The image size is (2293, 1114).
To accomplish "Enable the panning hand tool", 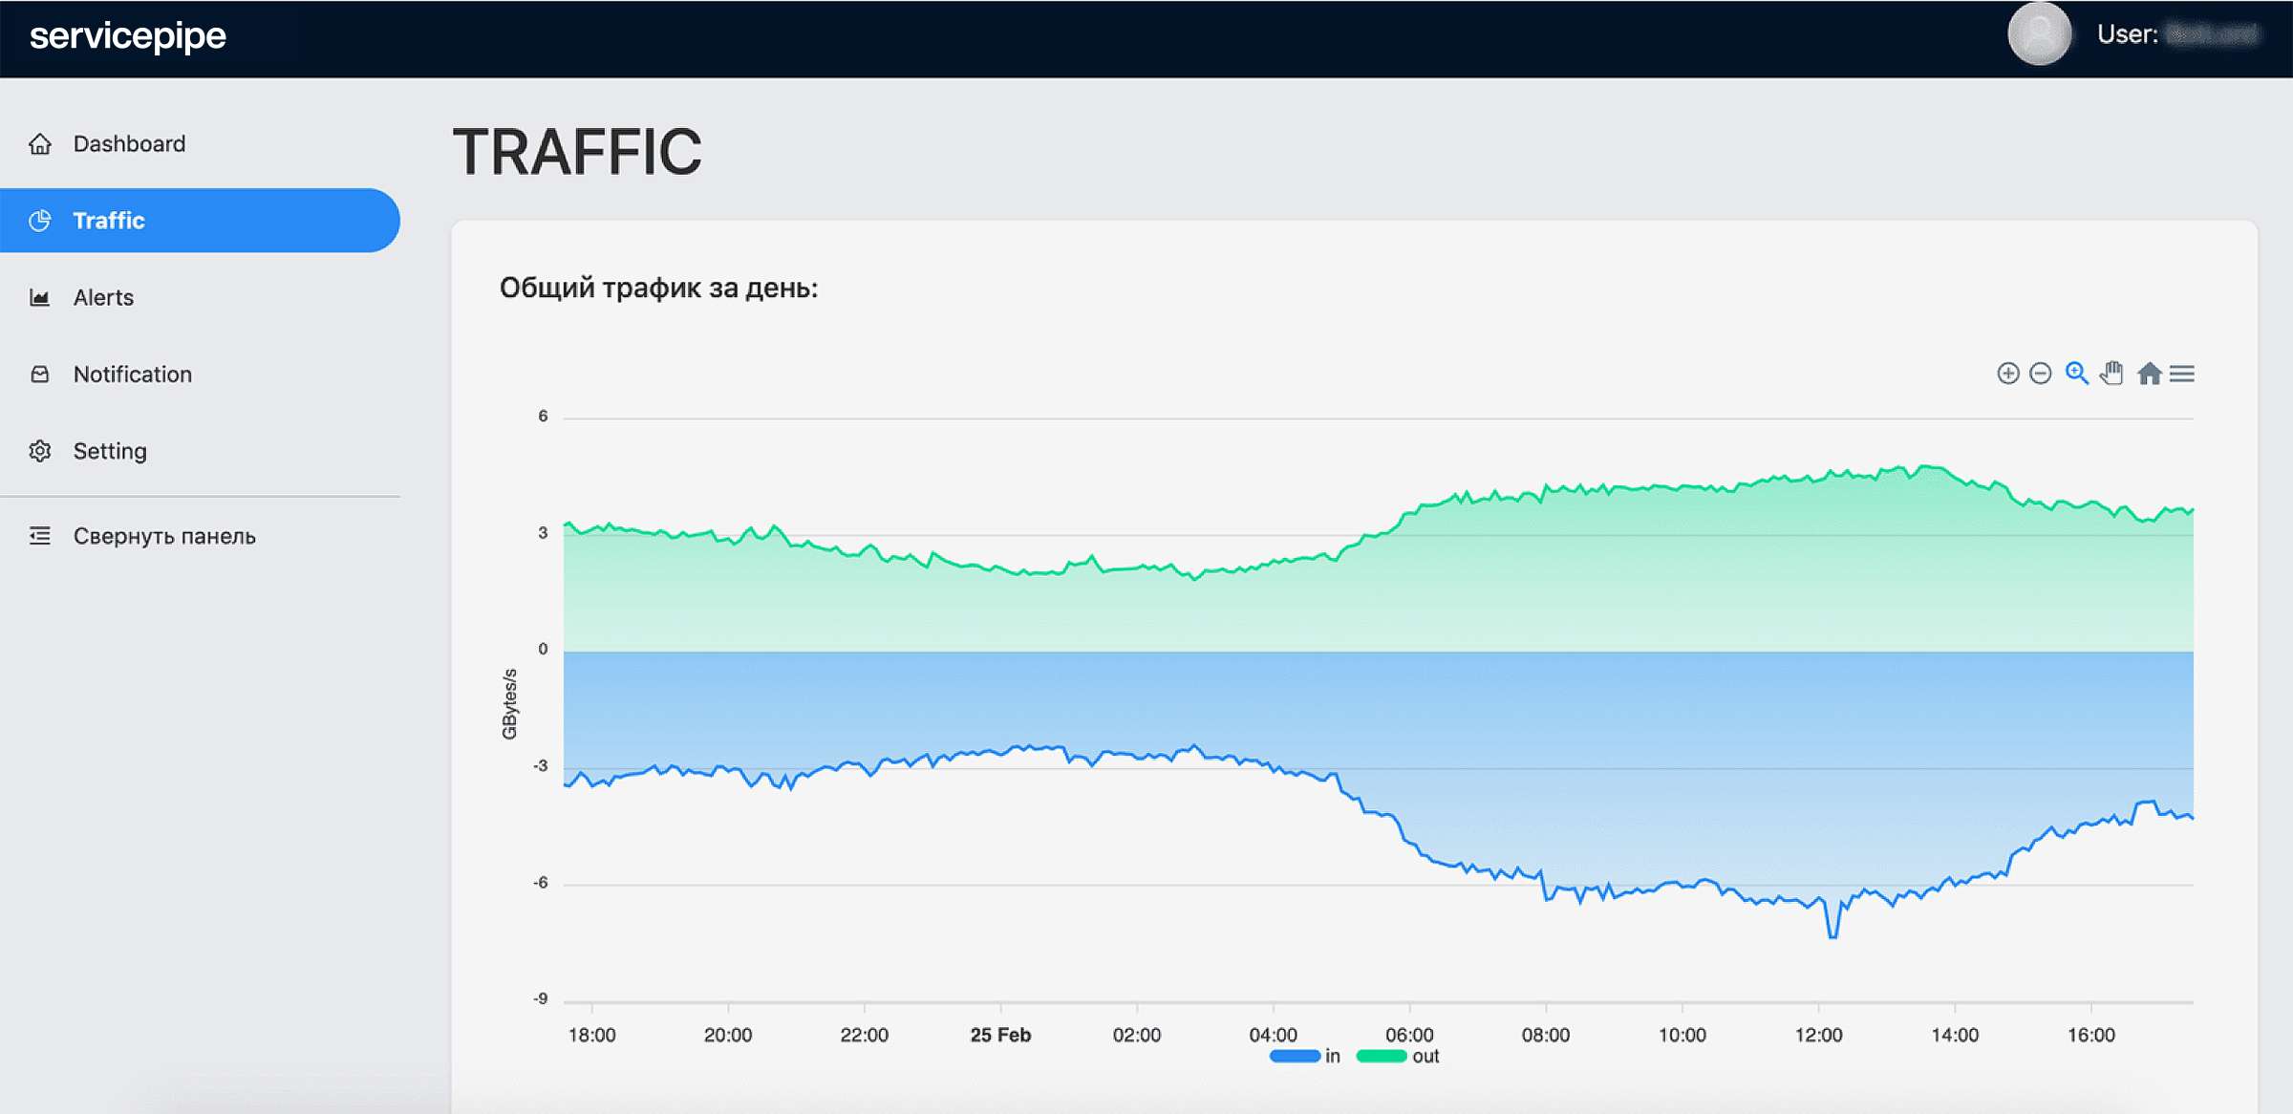I will [x=2111, y=373].
